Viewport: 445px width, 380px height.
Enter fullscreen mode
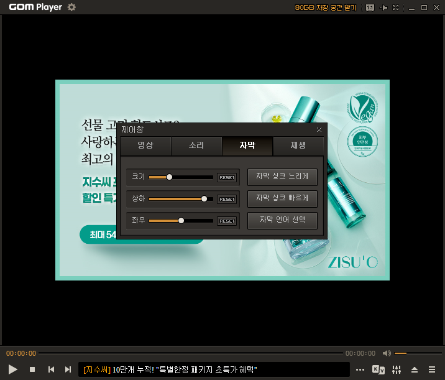[396, 7]
